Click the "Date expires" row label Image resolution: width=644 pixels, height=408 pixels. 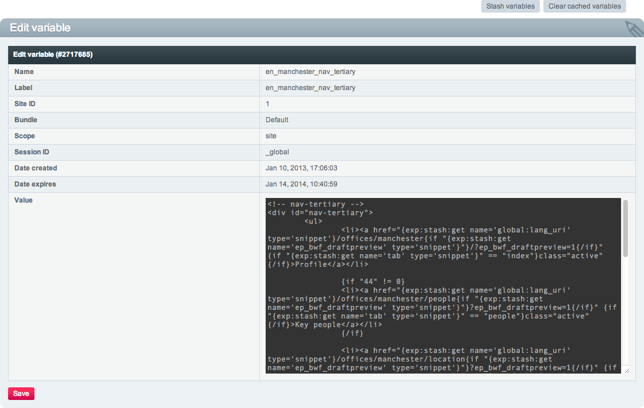(x=35, y=184)
